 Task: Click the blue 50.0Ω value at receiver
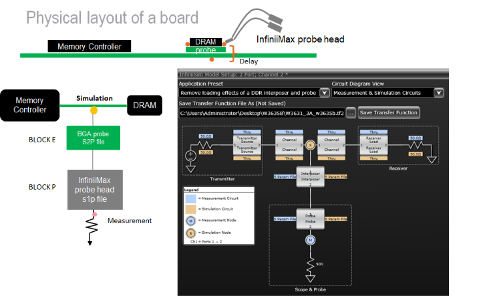pyautogui.click(x=416, y=138)
